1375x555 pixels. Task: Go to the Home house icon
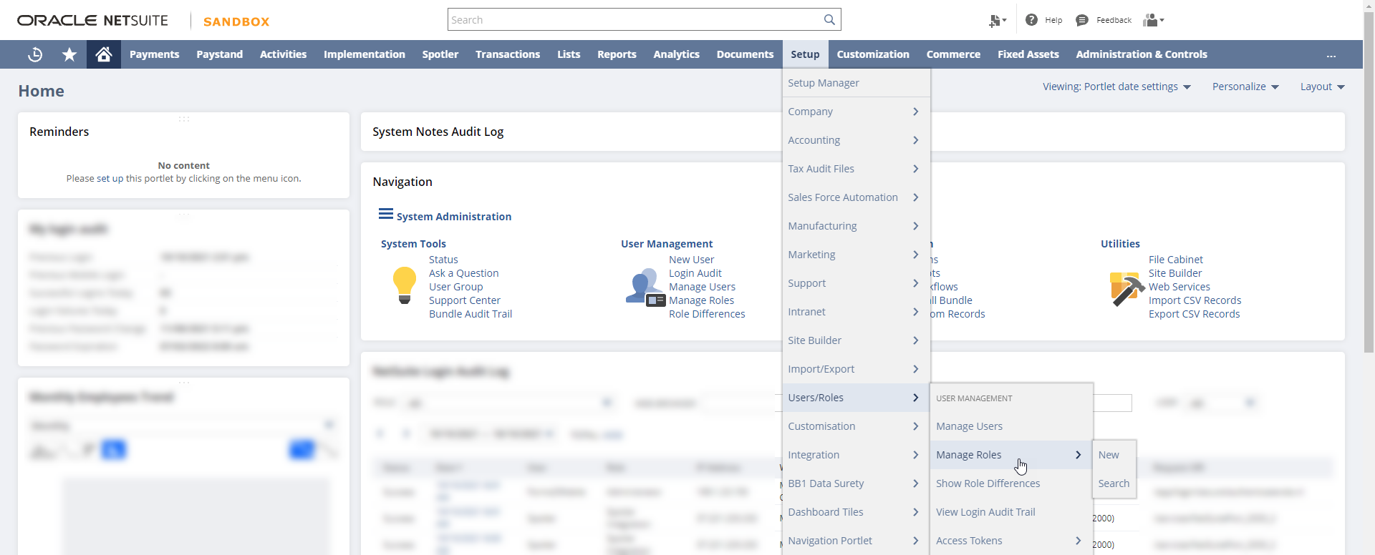click(x=104, y=54)
